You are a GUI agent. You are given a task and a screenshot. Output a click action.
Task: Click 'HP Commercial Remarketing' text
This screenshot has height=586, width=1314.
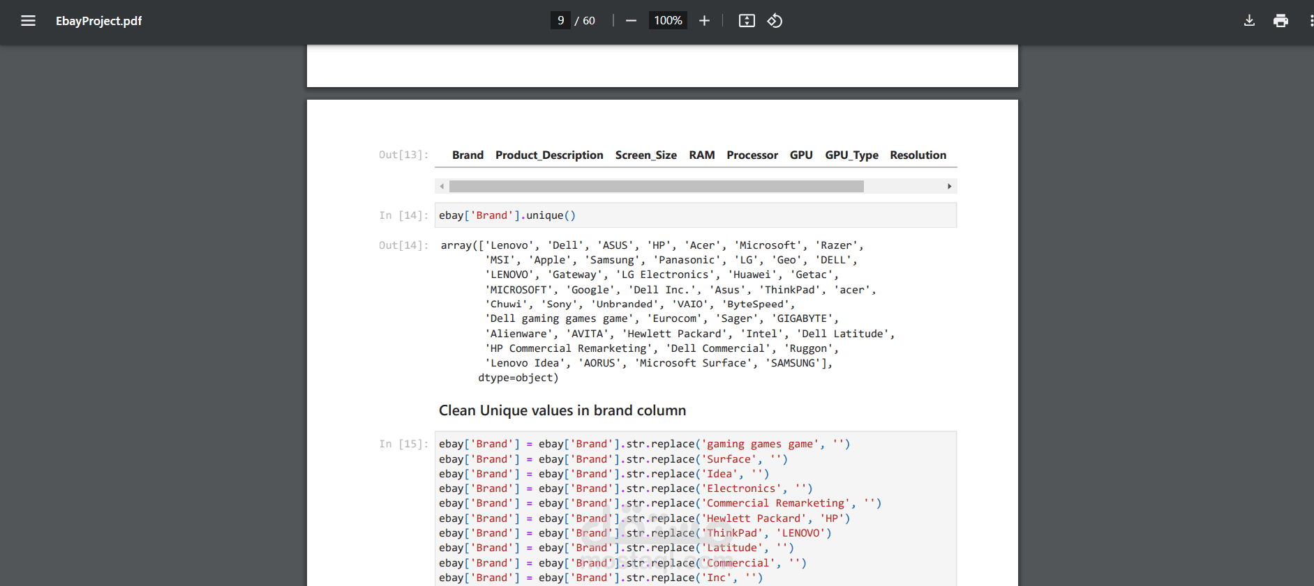pyautogui.click(x=569, y=348)
